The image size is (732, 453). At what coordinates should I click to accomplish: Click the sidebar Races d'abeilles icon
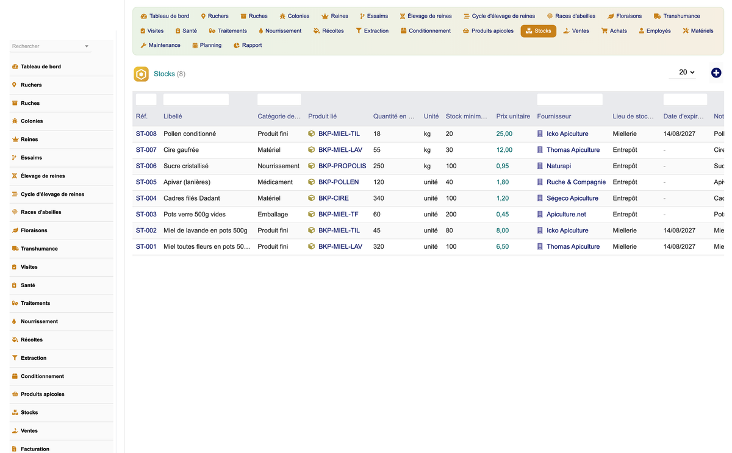(15, 212)
